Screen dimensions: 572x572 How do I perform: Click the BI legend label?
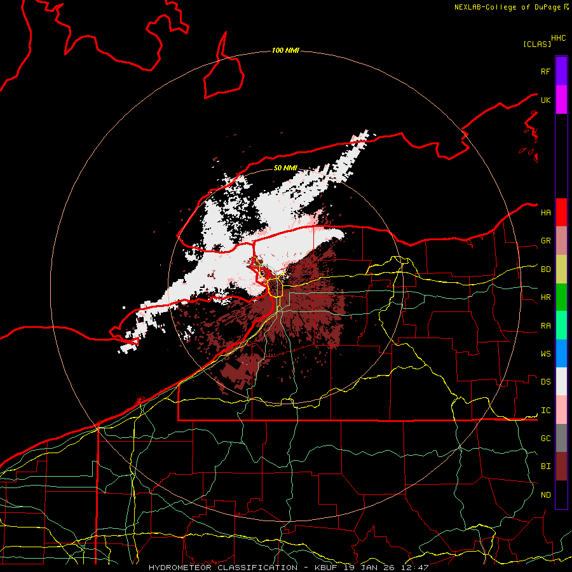[x=546, y=466]
